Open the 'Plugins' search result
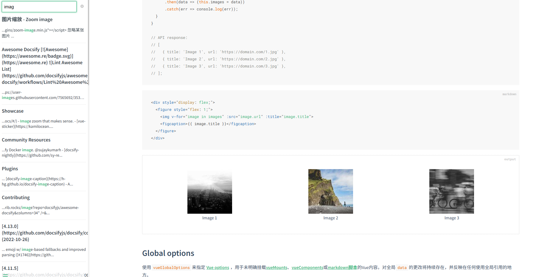550x277 pixels. (10, 169)
